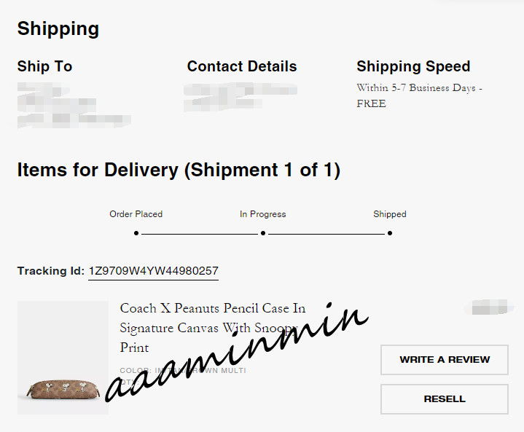Click the Tracking Id label
This screenshot has height=432, width=524.
pos(51,271)
